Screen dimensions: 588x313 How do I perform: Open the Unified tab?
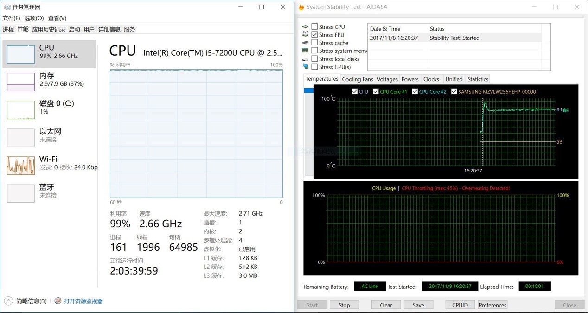tap(454, 79)
